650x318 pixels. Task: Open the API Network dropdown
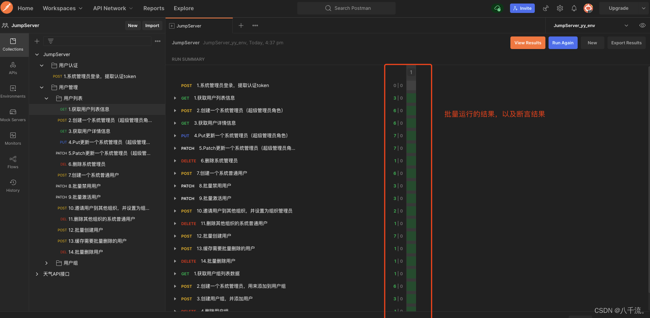coord(113,8)
